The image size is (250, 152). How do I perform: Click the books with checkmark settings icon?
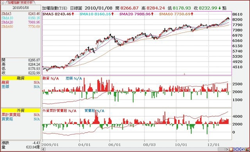pyautogui.click(x=247, y=149)
